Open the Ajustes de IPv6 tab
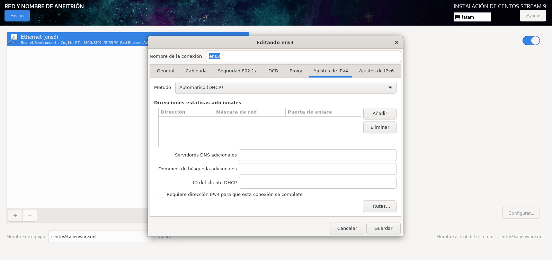Viewport: 552px width, 260px height. tap(376, 71)
